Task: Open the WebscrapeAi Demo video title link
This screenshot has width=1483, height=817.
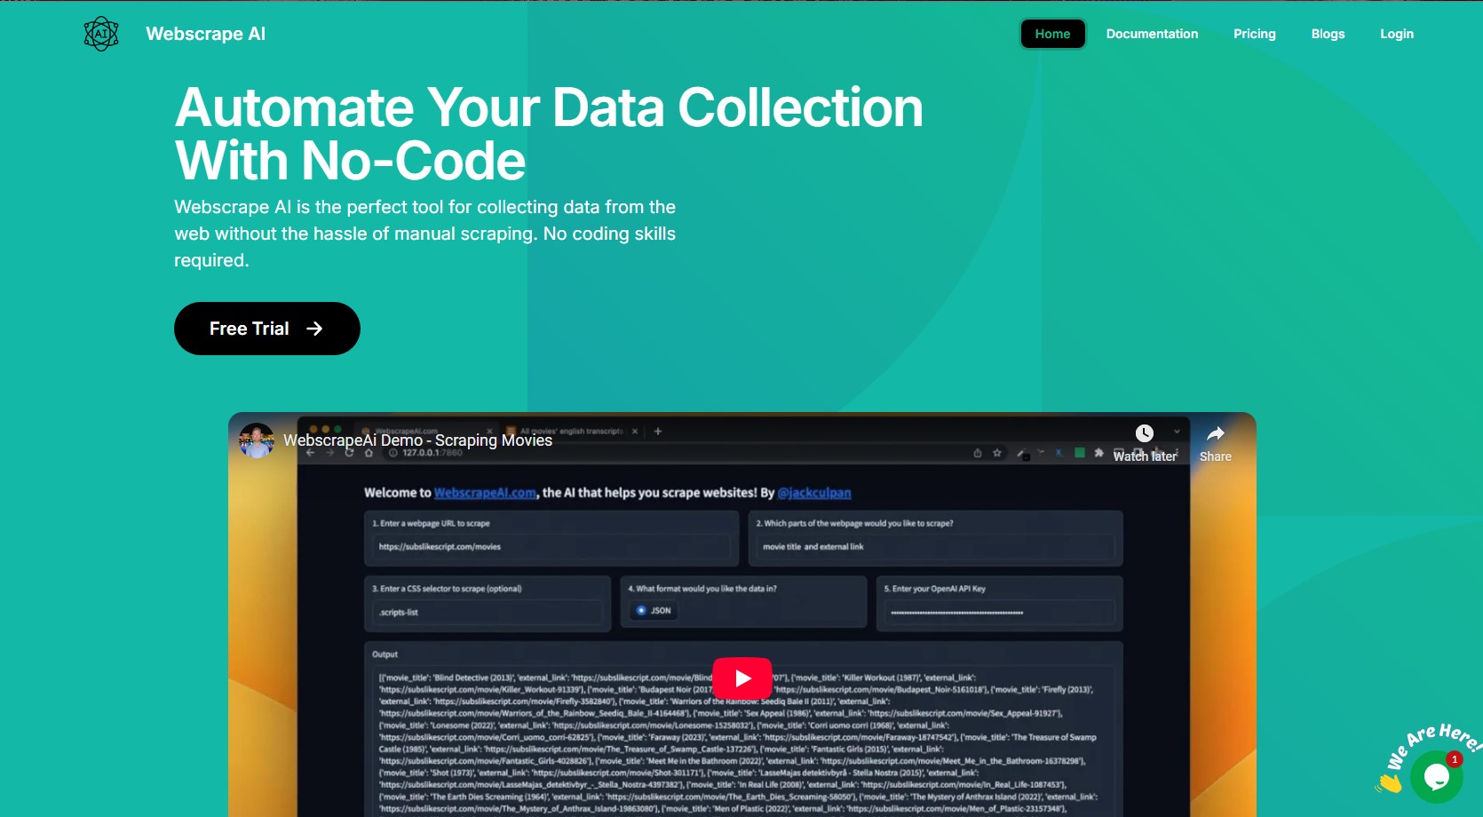Action: click(417, 440)
